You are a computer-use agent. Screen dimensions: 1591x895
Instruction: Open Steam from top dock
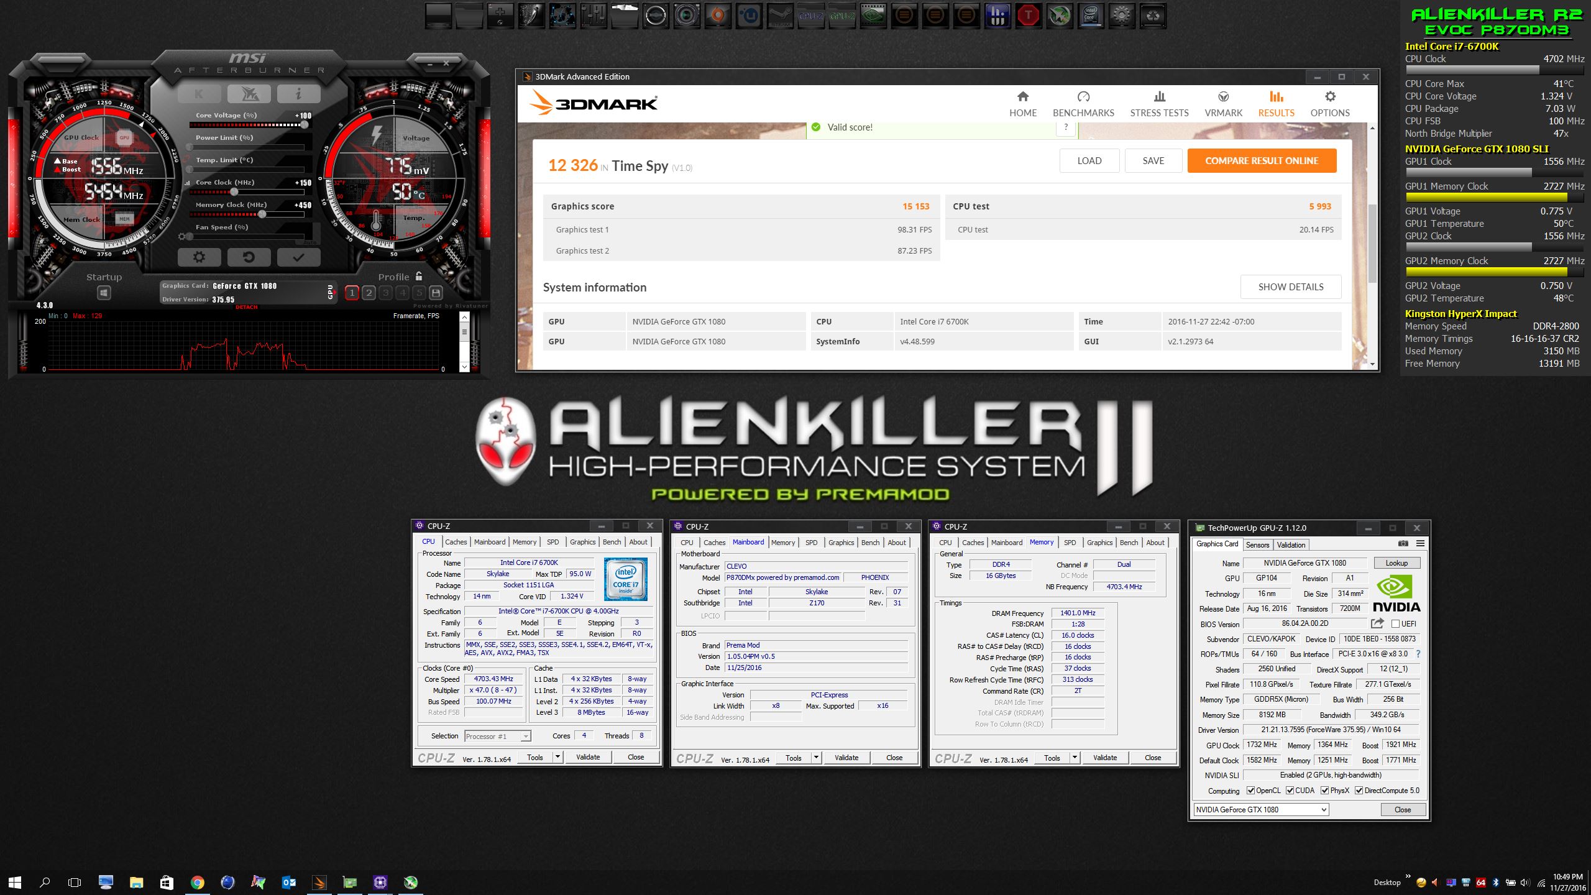780,16
